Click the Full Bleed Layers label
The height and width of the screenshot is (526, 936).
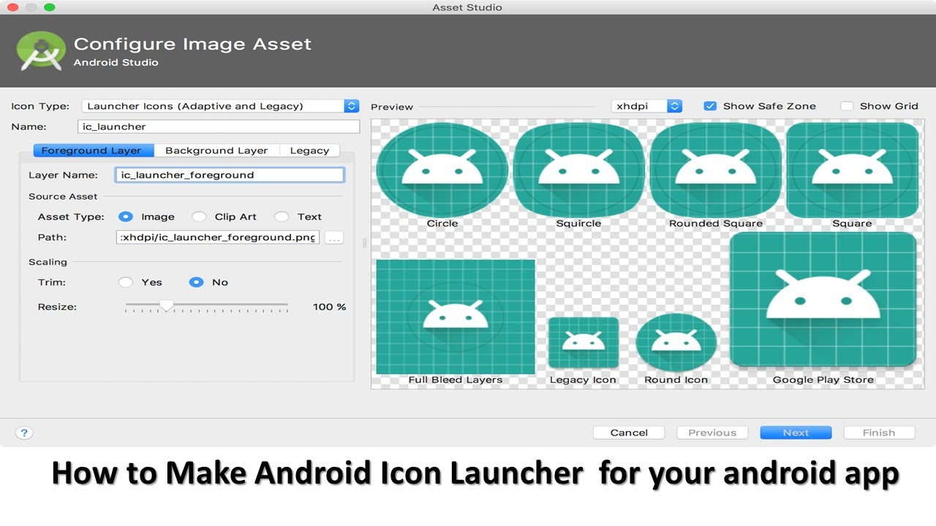click(456, 380)
